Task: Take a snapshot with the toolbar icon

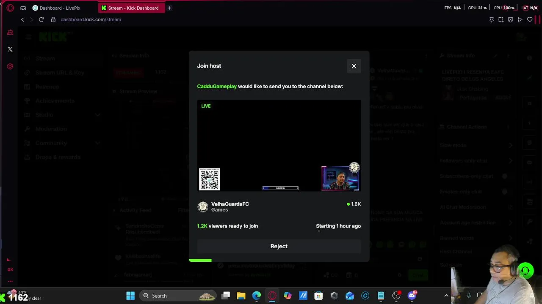Action: [x=501, y=19]
